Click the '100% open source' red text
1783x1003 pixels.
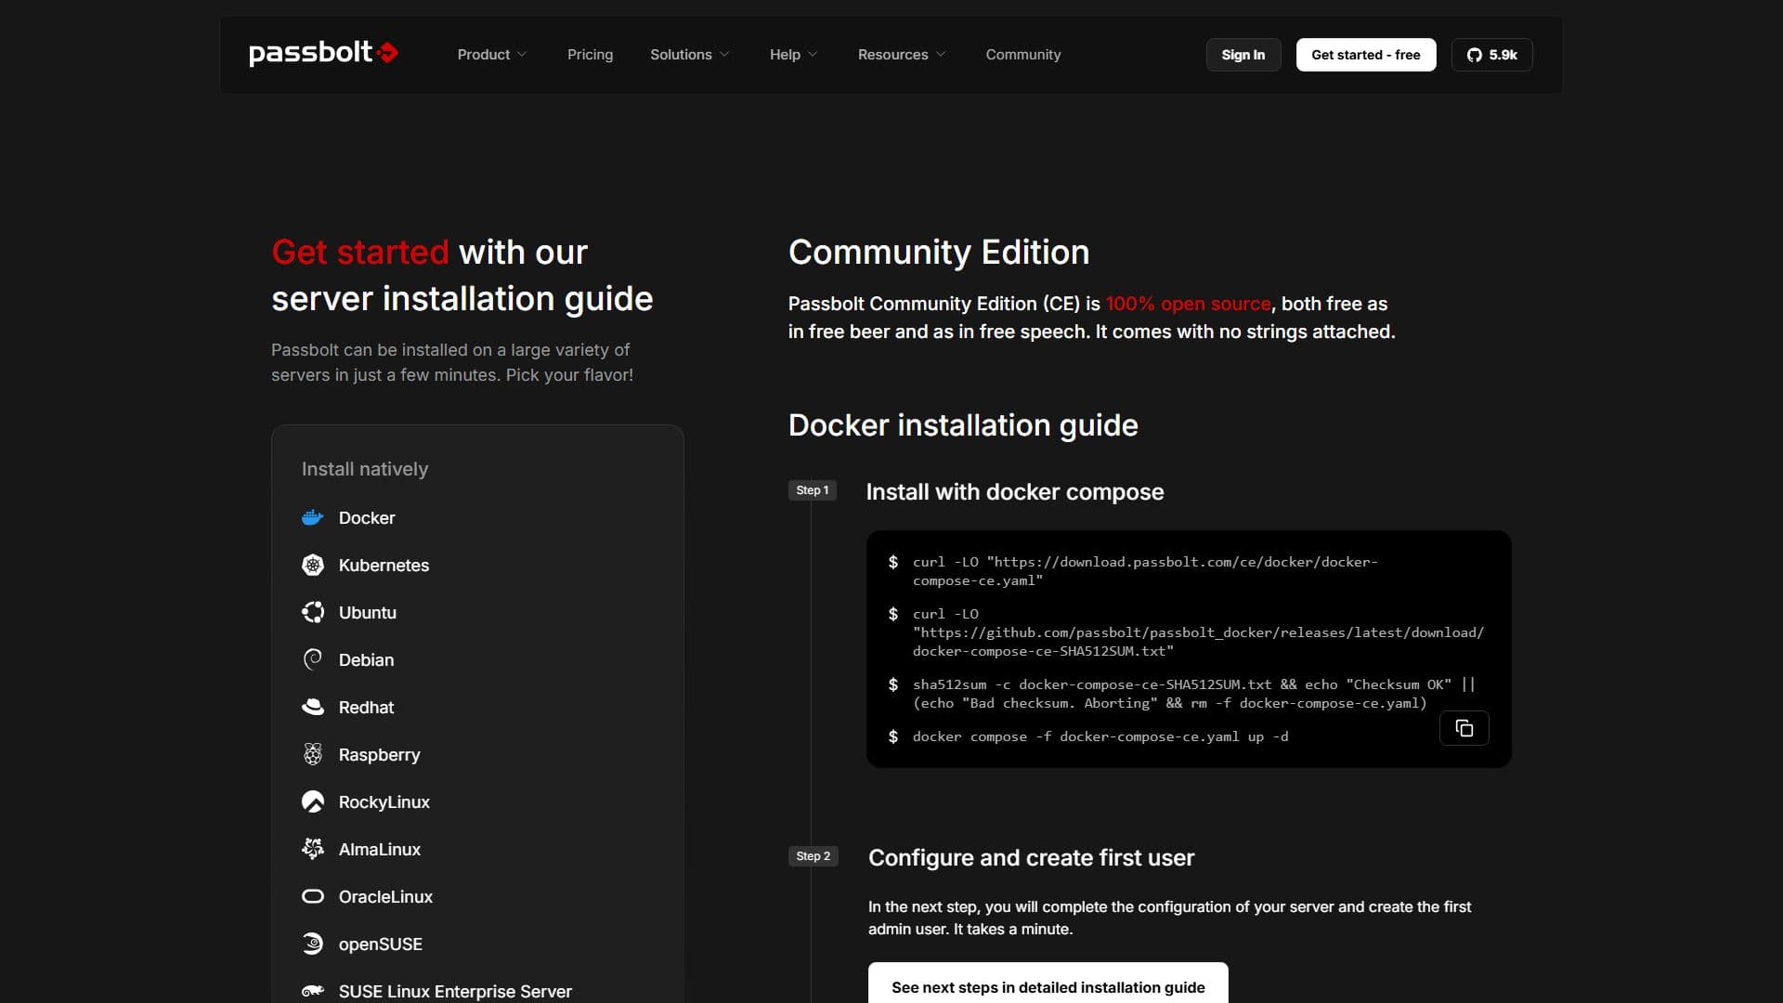click(1188, 304)
